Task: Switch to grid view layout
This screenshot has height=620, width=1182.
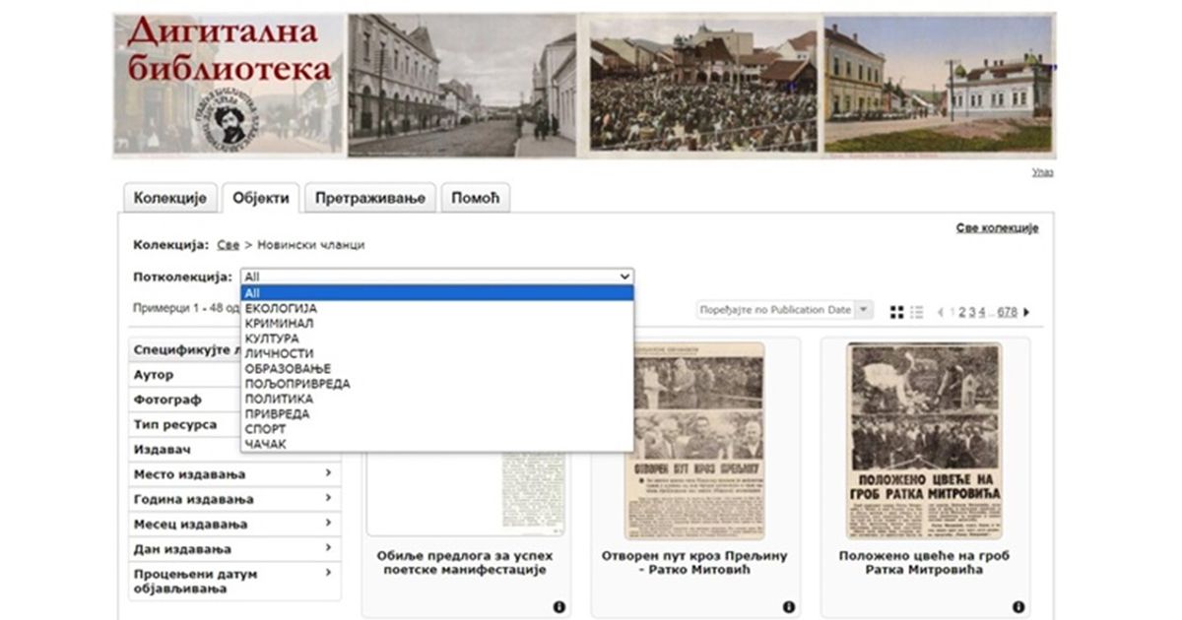Action: (x=896, y=311)
